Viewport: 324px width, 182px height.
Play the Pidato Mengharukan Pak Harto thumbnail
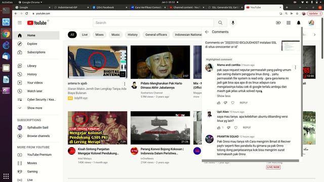pos(160,62)
